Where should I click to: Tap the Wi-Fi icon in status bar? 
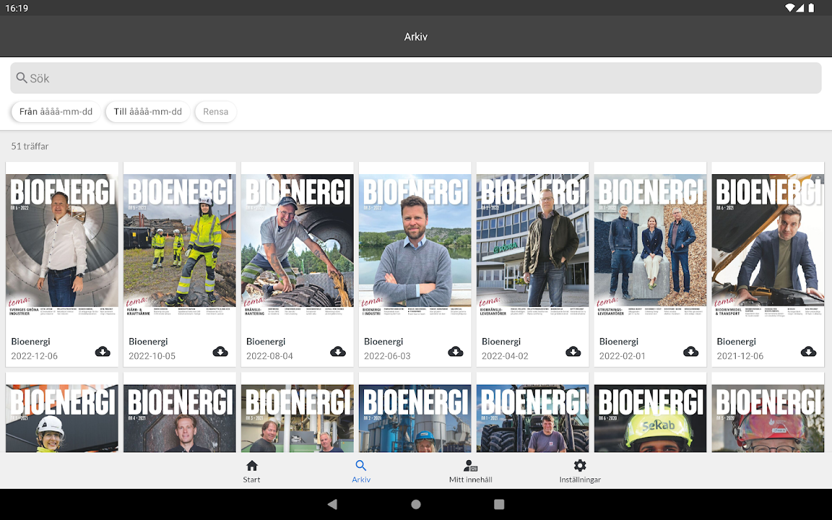point(790,8)
